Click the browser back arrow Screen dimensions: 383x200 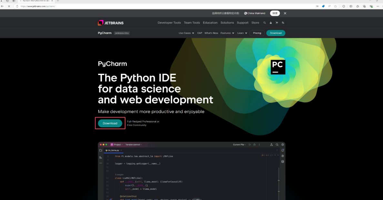3,6
